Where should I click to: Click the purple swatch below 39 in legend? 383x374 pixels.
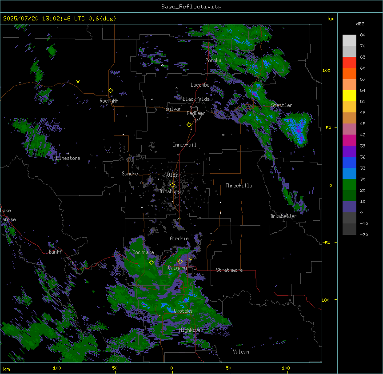[x=349, y=151]
